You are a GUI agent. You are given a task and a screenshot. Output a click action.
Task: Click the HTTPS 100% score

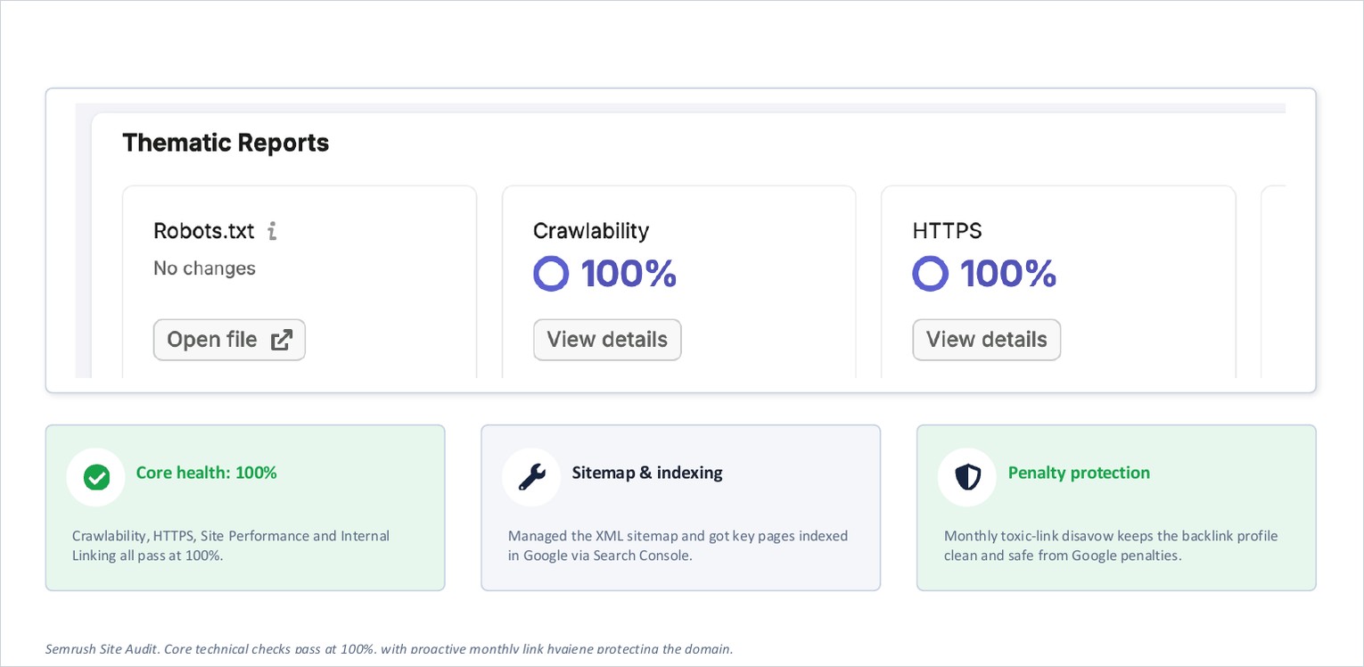click(1008, 273)
